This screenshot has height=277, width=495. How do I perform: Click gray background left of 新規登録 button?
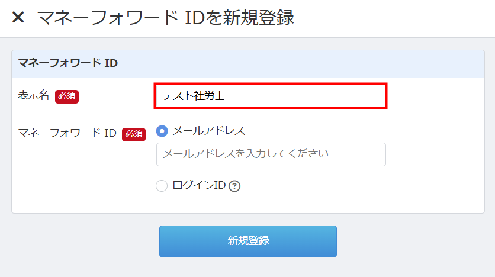83,241
